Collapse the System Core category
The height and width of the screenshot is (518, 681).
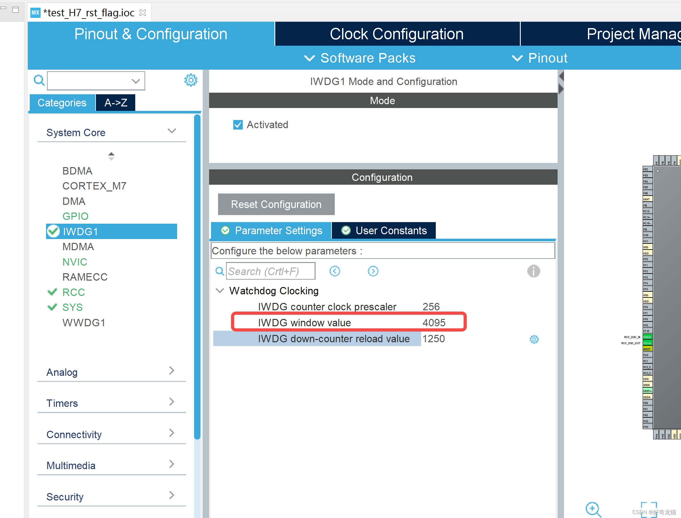pos(172,131)
